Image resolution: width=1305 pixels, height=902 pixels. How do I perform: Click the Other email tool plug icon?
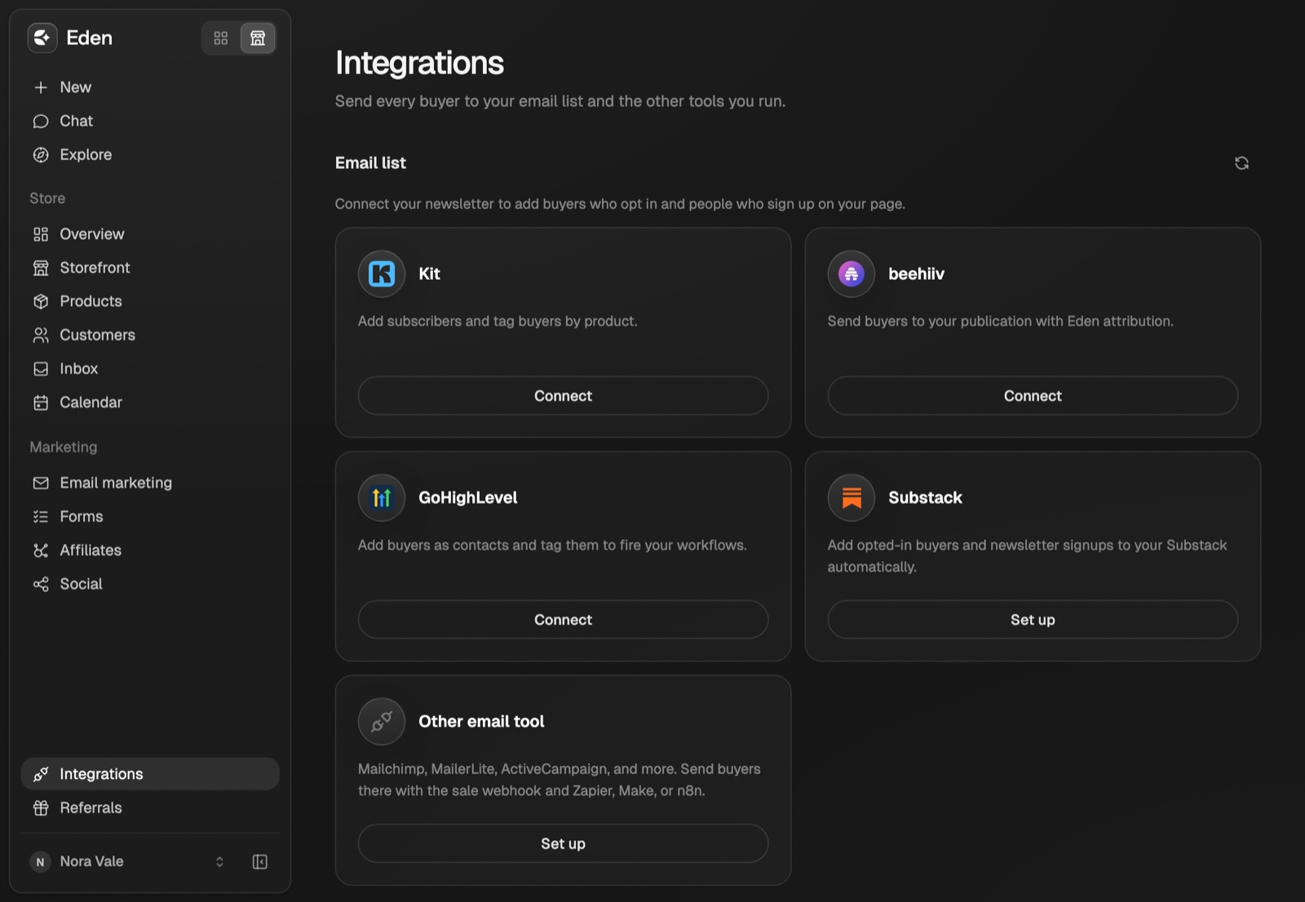pyautogui.click(x=382, y=722)
